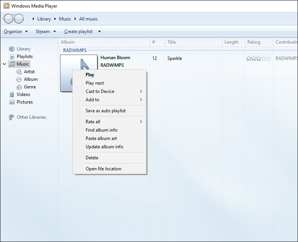Choose Play next in context menu

[x=110, y=83]
